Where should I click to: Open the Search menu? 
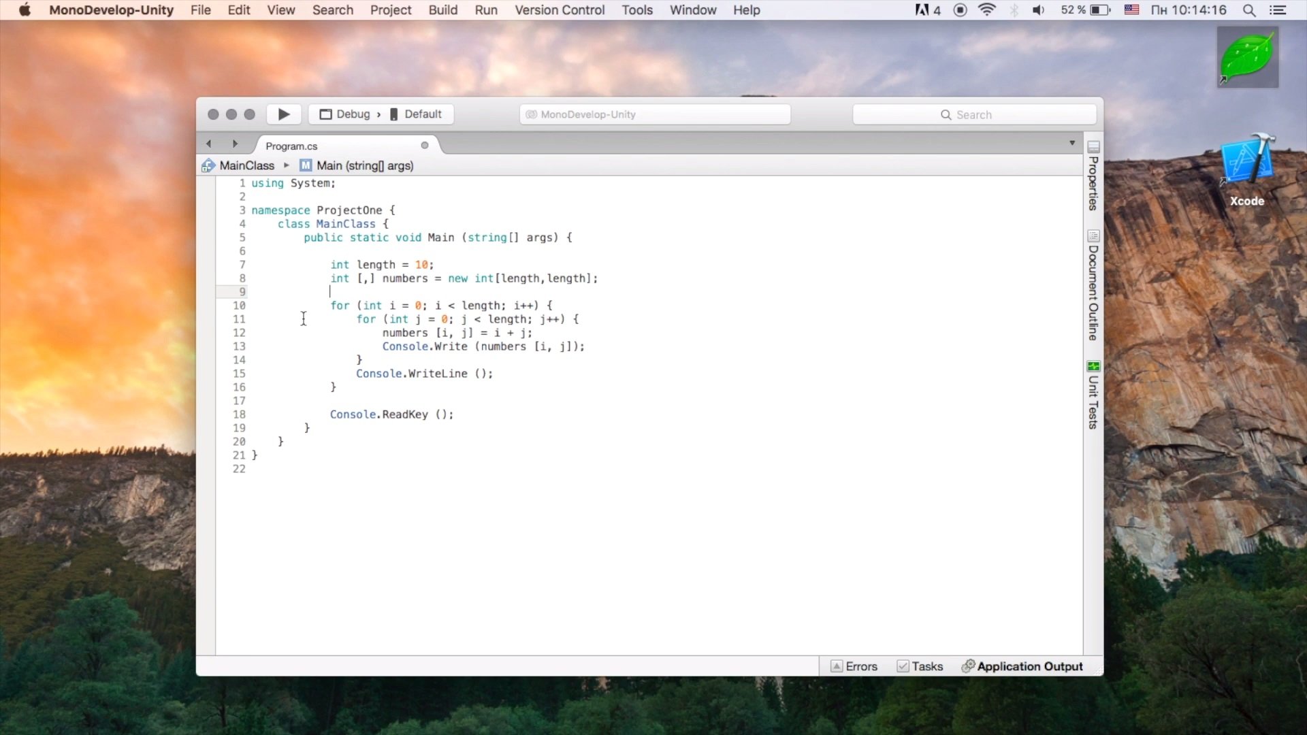tap(333, 10)
